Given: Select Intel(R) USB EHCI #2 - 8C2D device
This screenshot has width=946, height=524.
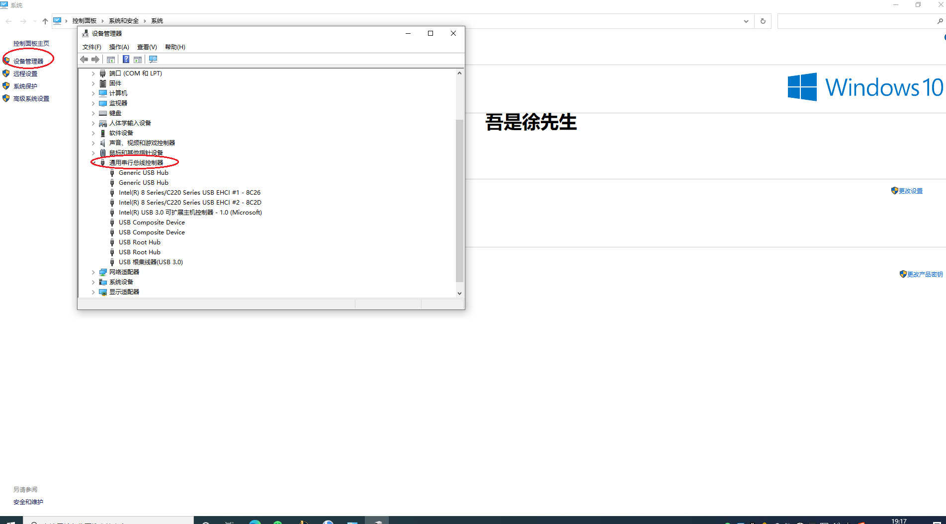Looking at the screenshot, I should click(190, 203).
